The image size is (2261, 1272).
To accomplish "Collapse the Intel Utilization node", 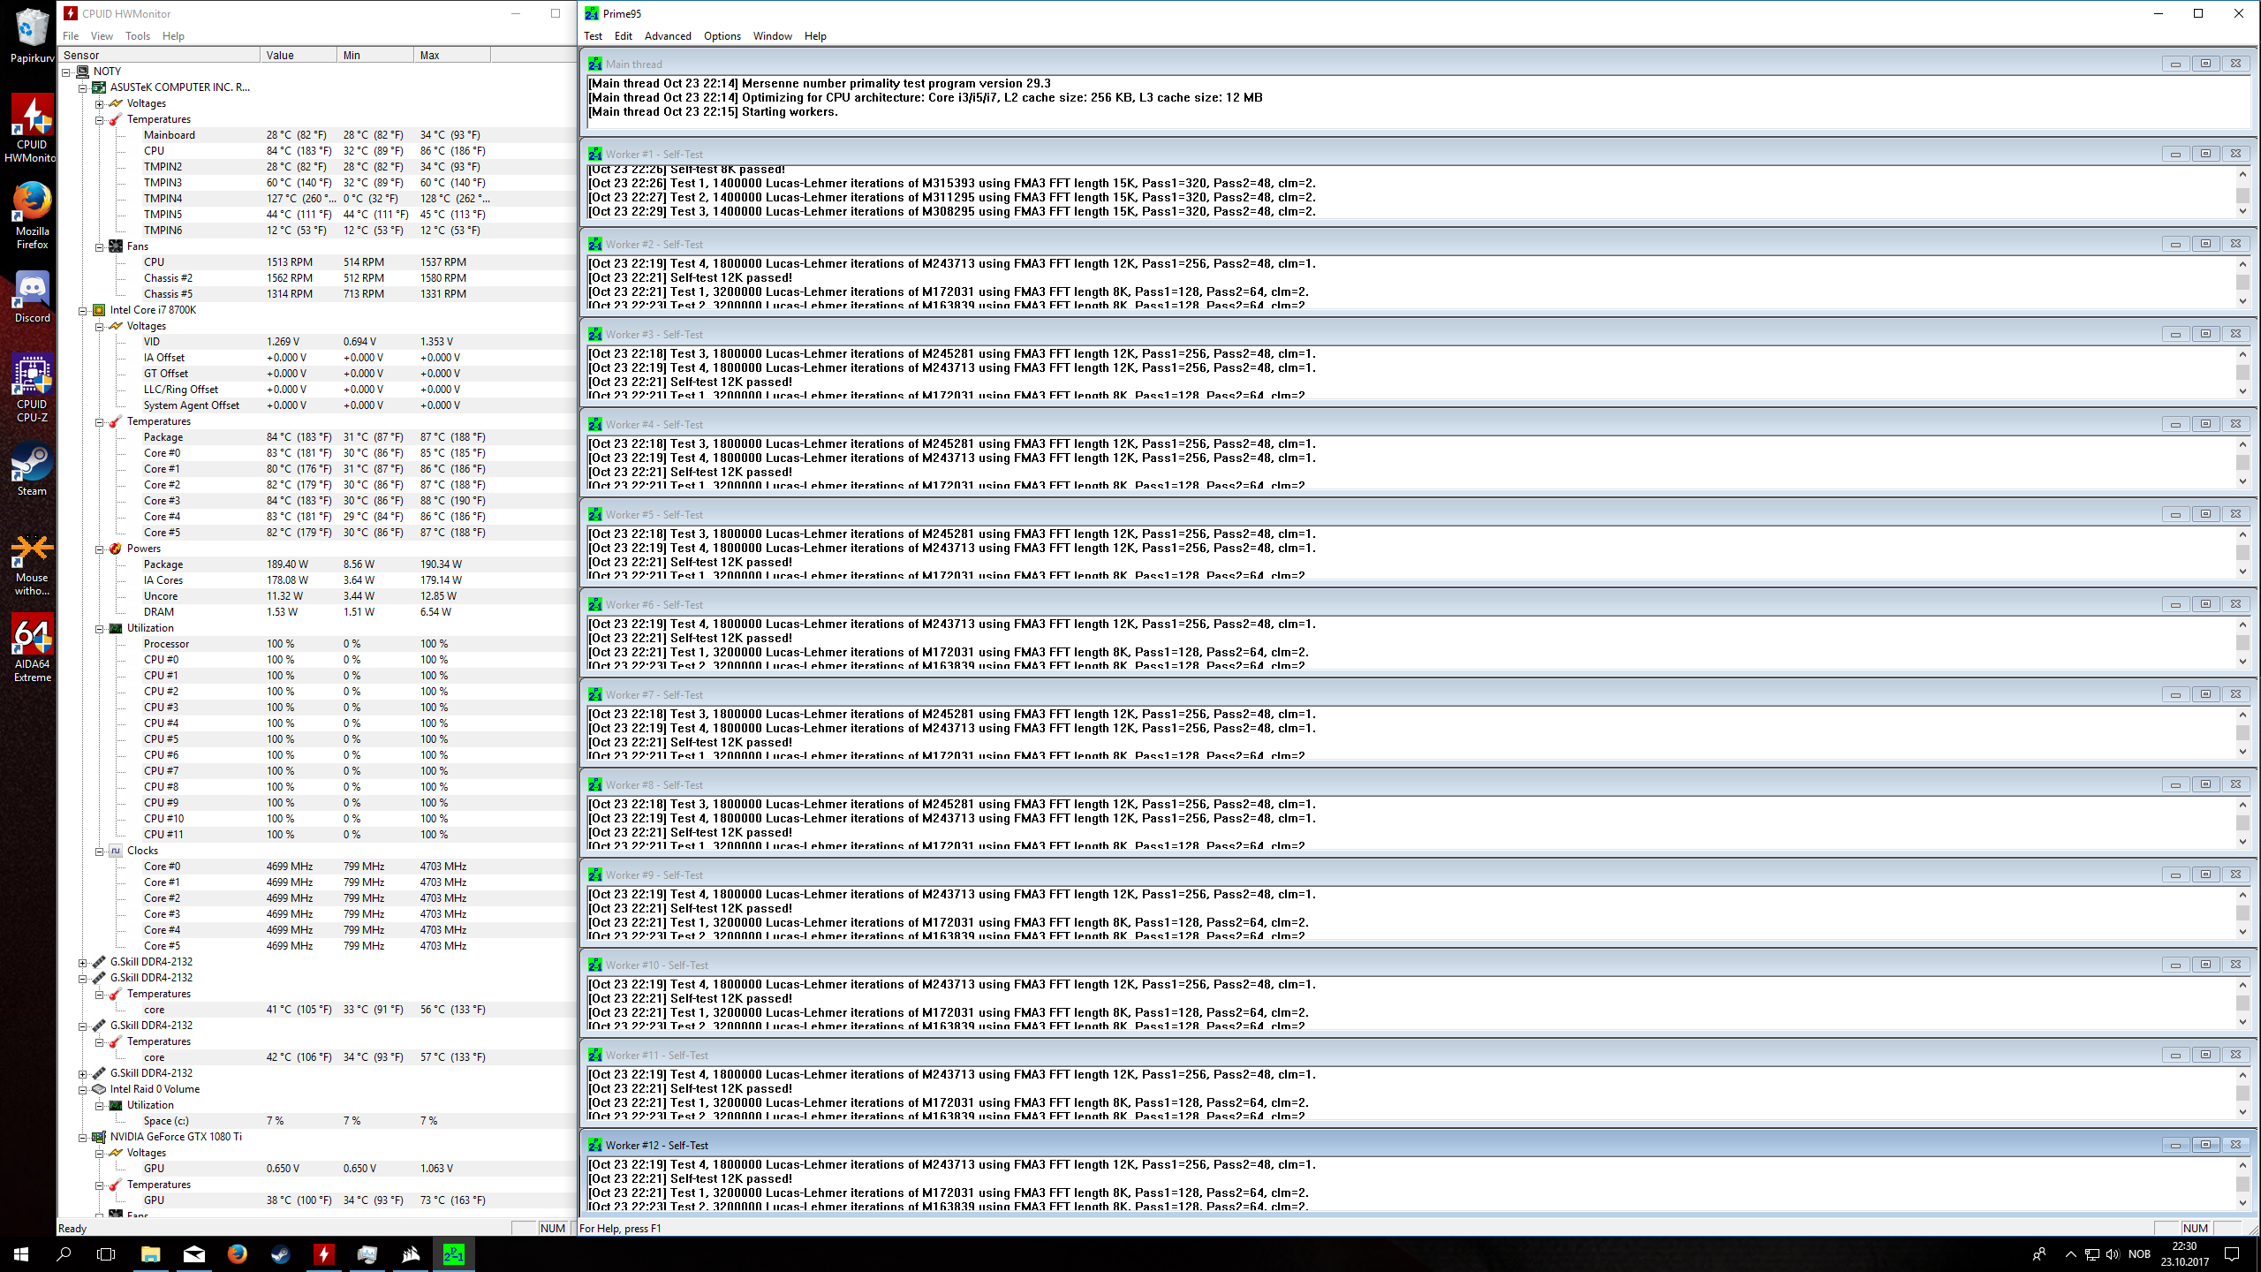I will (x=100, y=628).
